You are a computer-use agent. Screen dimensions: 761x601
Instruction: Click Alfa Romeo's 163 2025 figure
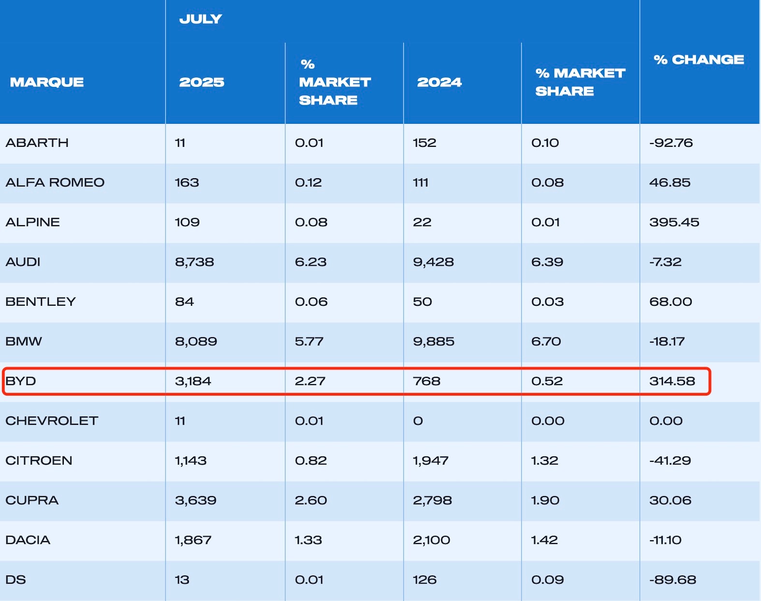coord(187,183)
